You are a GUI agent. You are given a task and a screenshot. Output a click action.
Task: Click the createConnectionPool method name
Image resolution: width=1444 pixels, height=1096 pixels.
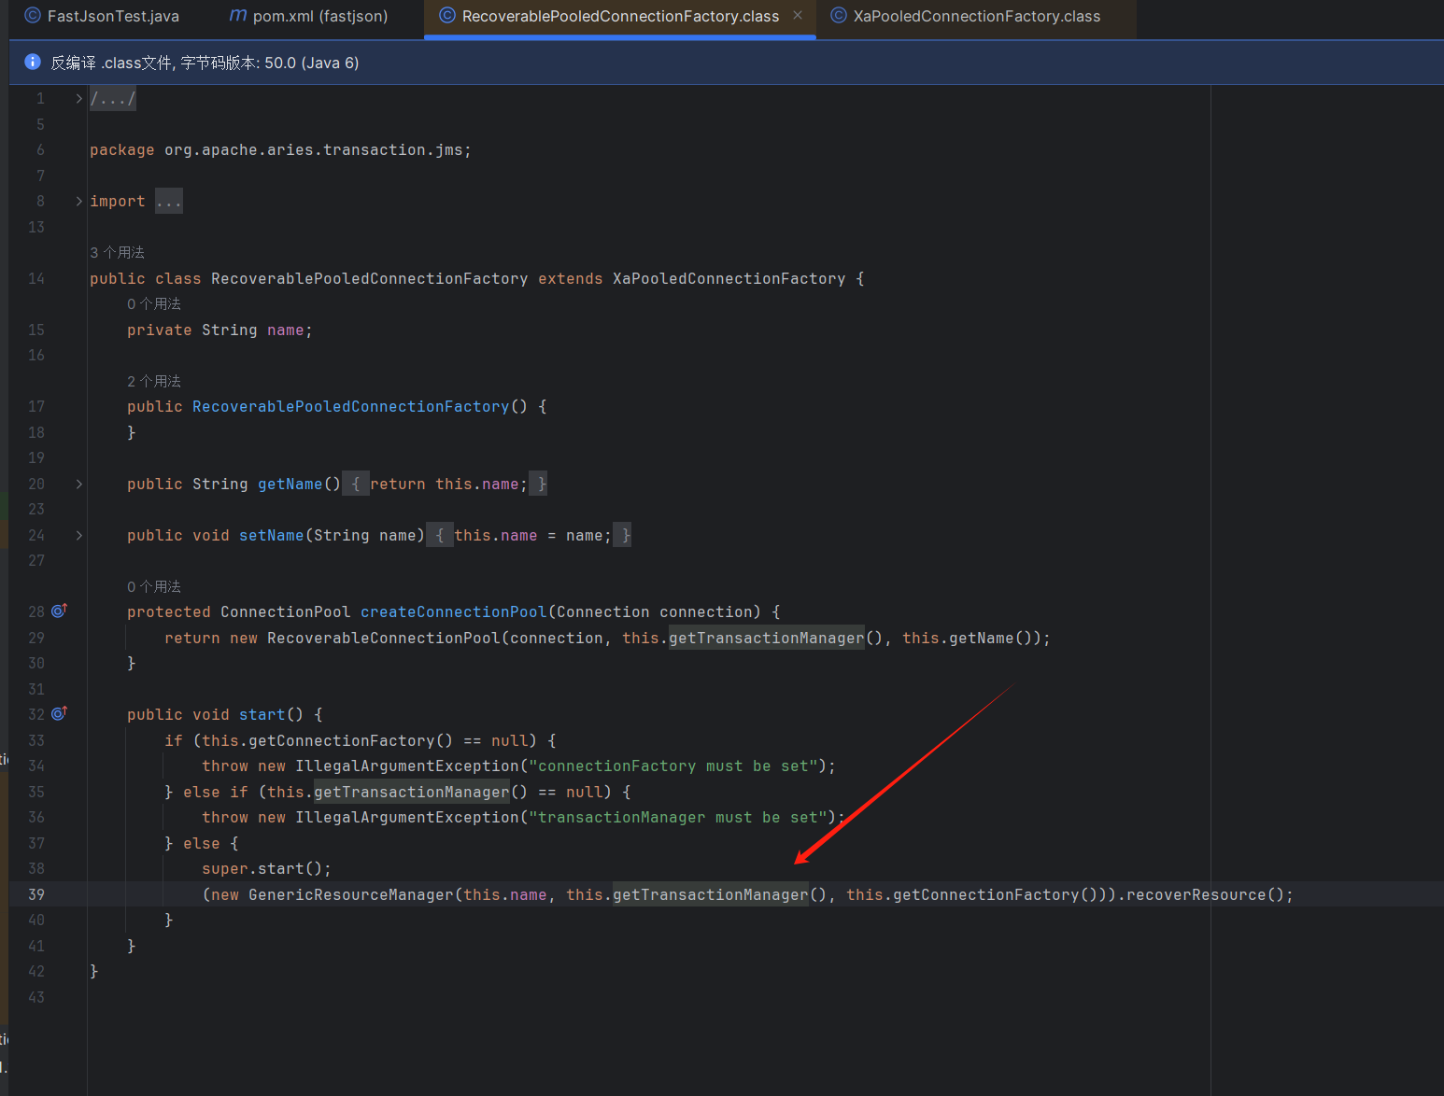click(454, 611)
